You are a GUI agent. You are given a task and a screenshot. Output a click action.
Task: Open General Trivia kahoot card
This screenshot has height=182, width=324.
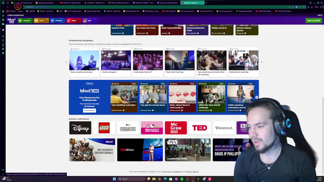[x=122, y=30]
